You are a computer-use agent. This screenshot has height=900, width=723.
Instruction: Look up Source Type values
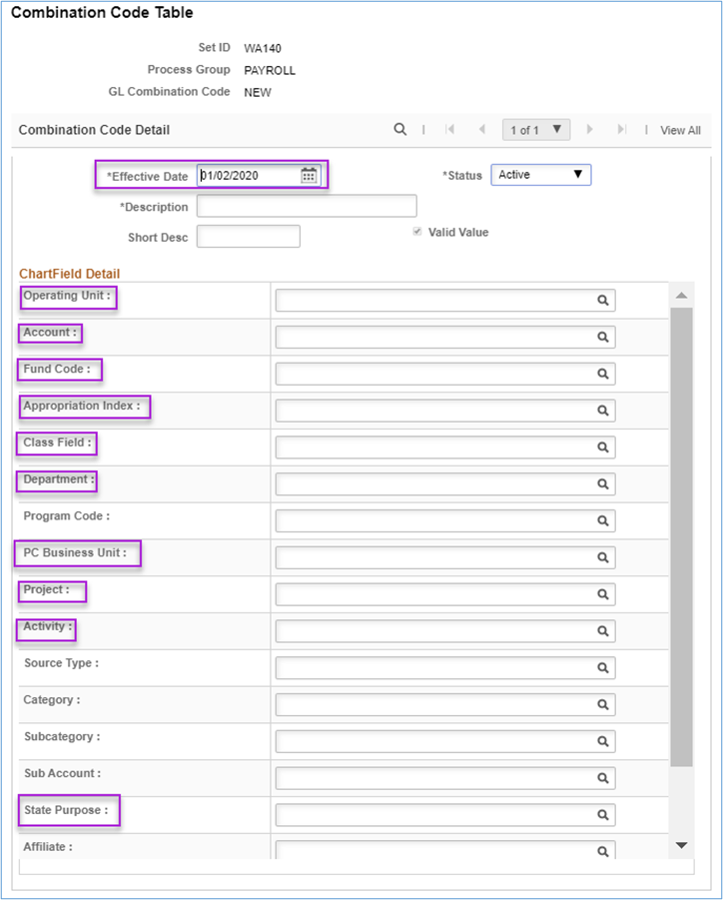point(602,667)
